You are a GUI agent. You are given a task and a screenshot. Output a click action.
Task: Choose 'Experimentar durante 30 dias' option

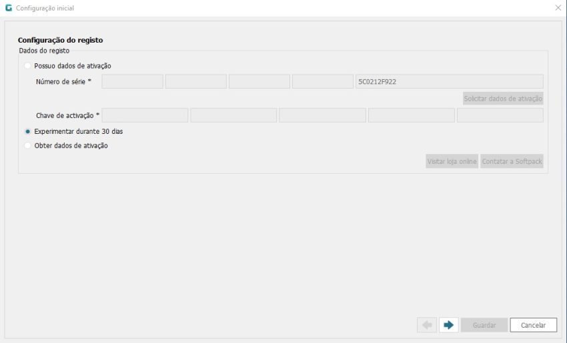point(27,132)
